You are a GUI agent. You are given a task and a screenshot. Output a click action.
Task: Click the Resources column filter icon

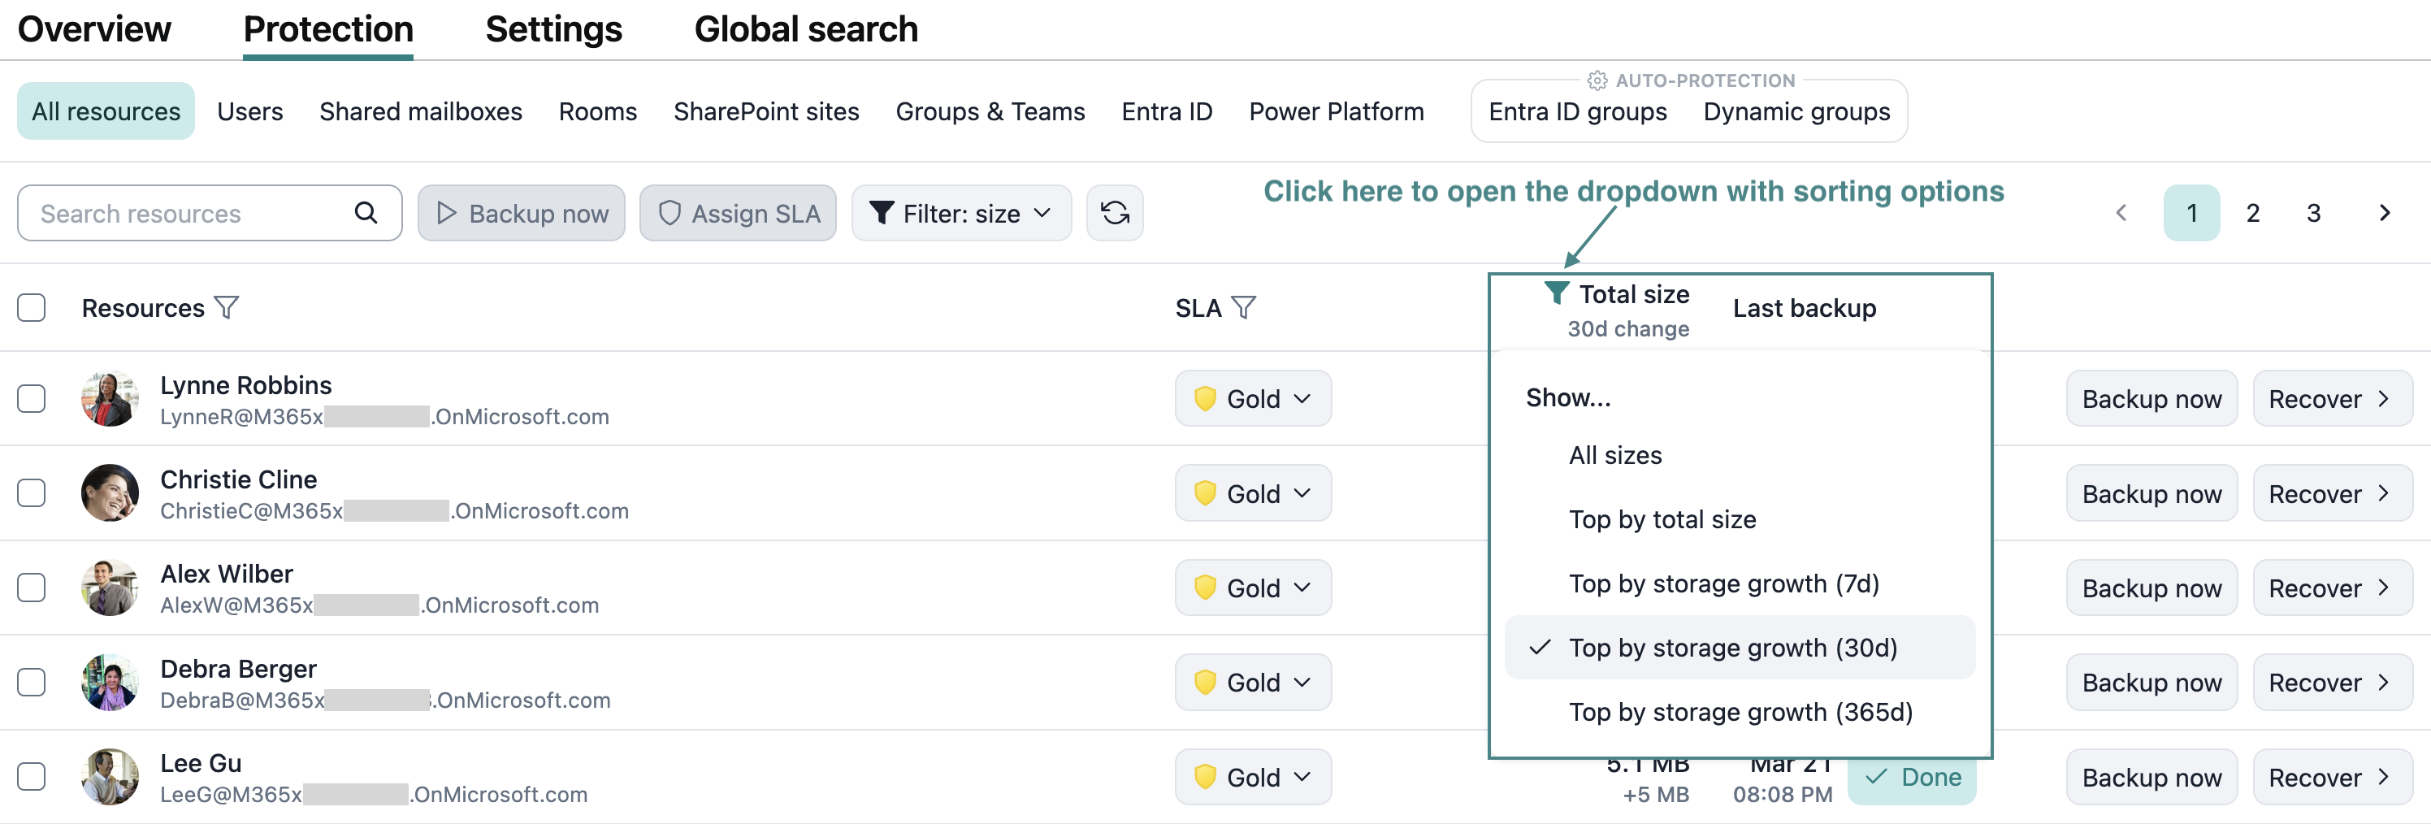(227, 308)
